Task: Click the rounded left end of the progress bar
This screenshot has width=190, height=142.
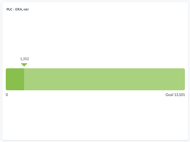Action: click(7, 79)
